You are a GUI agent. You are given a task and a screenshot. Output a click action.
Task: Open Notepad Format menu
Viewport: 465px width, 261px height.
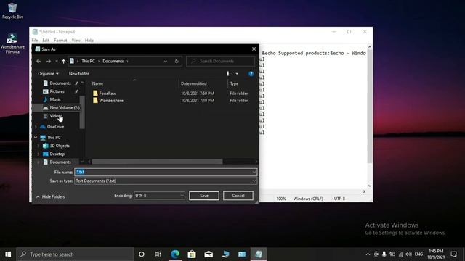(x=60, y=41)
